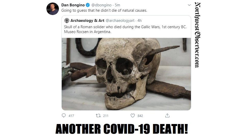Click the 417 reply count
Image resolution: width=246 pixels, height=139 pixels.
coord(71,116)
